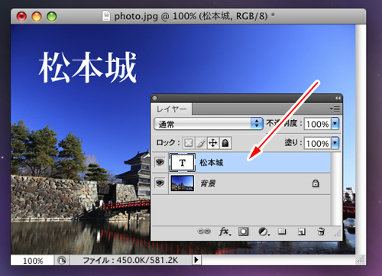Click the fill 100% field
The width and height of the screenshot is (382, 276).
317,143
